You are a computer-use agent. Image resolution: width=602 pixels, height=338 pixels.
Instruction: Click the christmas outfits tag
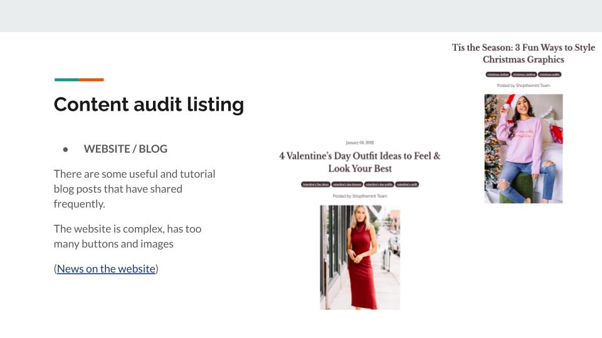(549, 74)
